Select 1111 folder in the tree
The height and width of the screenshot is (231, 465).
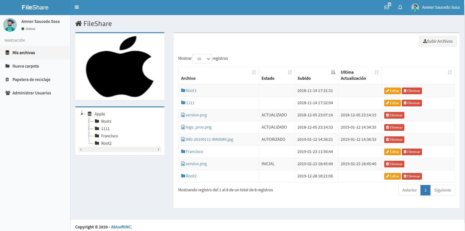[105, 128]
